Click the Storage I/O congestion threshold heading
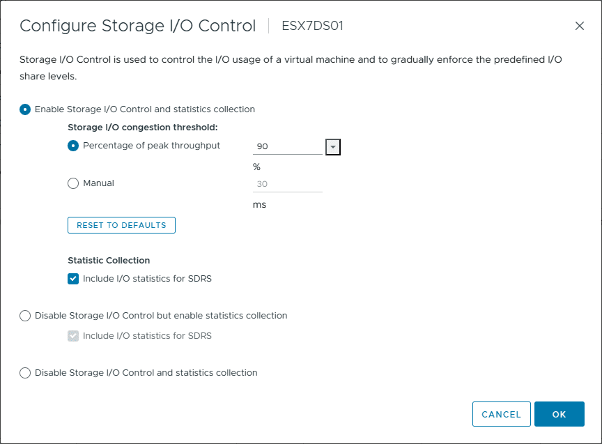 (143, 128)
